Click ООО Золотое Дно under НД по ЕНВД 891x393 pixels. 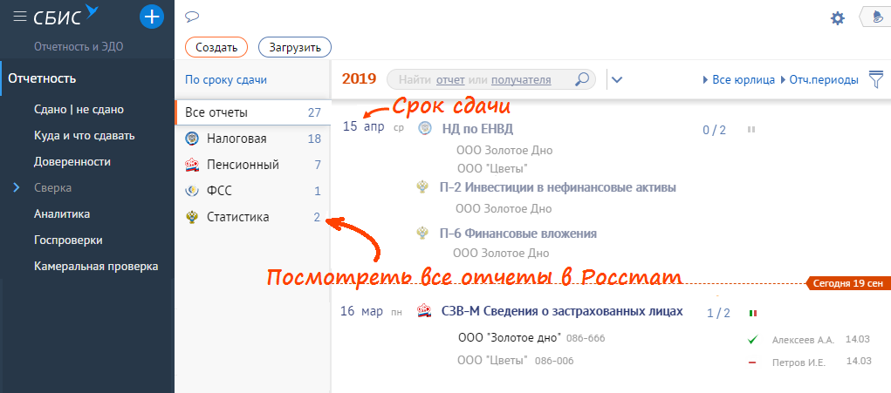coord(504,150)
